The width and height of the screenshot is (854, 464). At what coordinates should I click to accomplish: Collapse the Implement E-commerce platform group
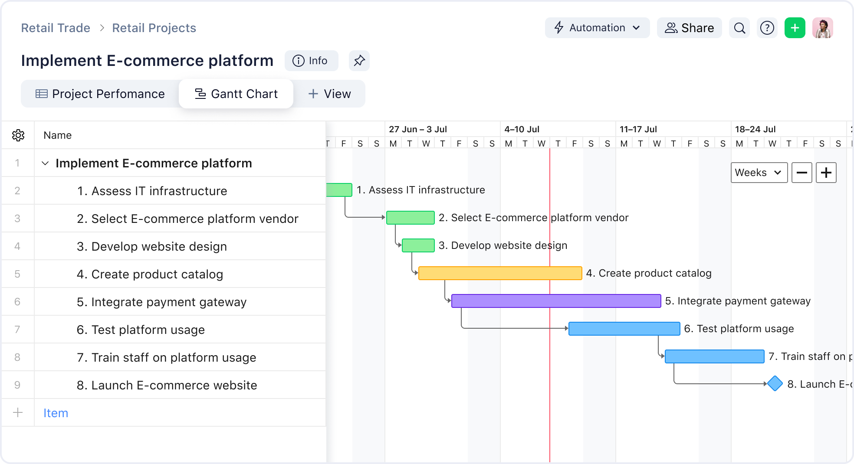[x=45, y=163]
